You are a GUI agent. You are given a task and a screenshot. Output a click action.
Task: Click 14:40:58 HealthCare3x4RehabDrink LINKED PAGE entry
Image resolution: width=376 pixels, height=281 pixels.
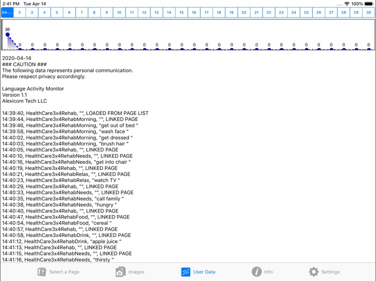pyautogui.click(x=66, y=235)
